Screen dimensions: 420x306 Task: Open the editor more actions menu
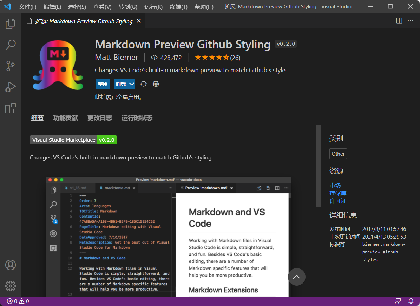click(410, 21)
